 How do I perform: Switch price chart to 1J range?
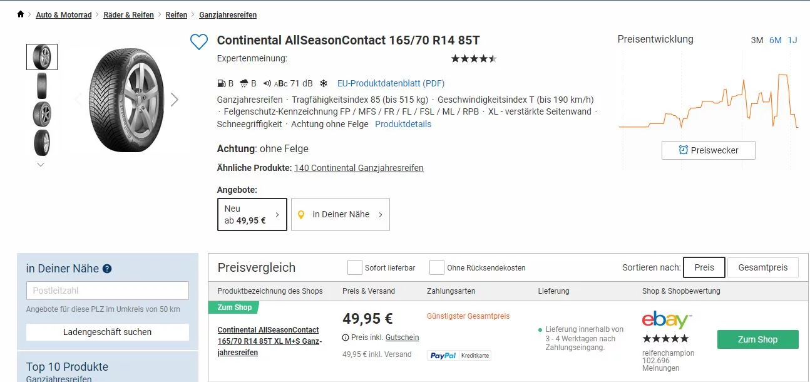pyautogui.click(x=792, y=40)
